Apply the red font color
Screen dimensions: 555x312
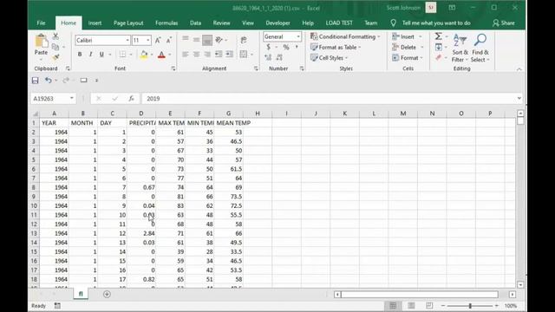[x=161, y=55]
